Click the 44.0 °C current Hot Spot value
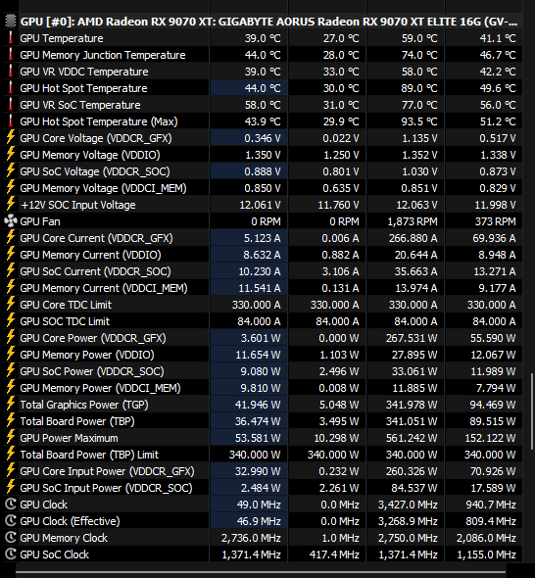 click(263, 88)
